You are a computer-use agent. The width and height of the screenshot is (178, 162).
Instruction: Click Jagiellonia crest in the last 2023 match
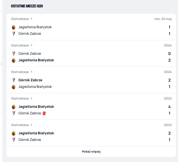pos(13,133)
